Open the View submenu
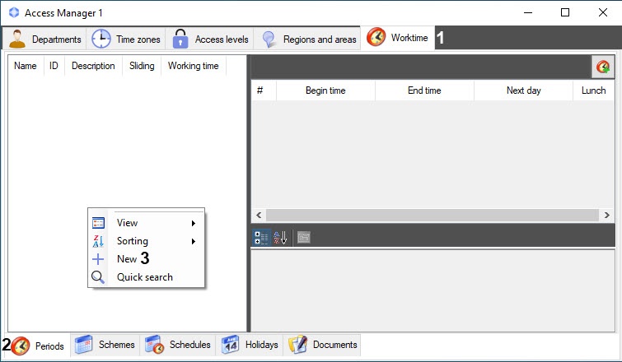This screenshot has width=622, height=362. click(147, 223)
